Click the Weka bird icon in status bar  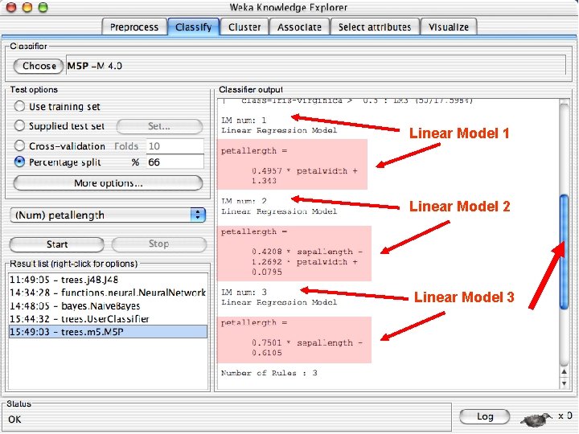click(x=536, y=419)
